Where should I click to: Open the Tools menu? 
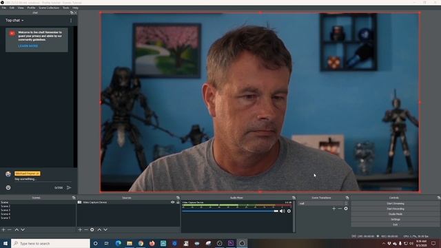click(x=66, y=8)
